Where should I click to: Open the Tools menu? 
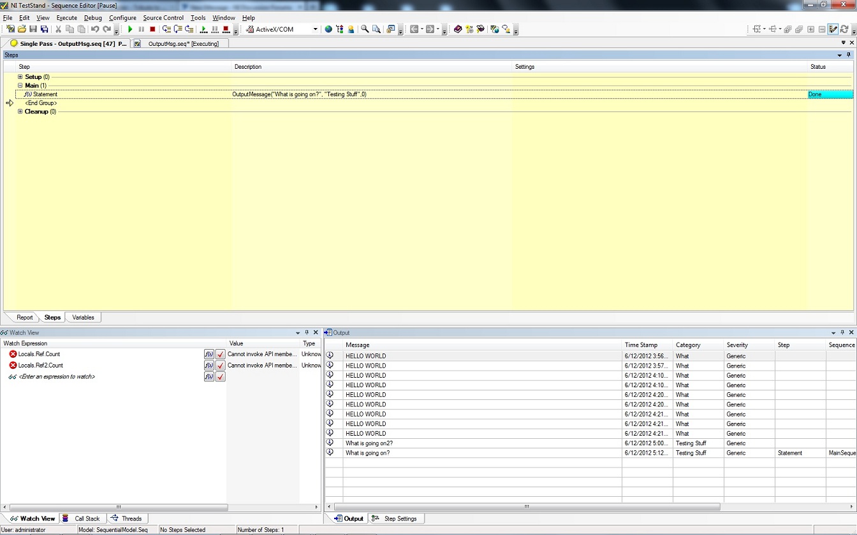click(198, 18)
